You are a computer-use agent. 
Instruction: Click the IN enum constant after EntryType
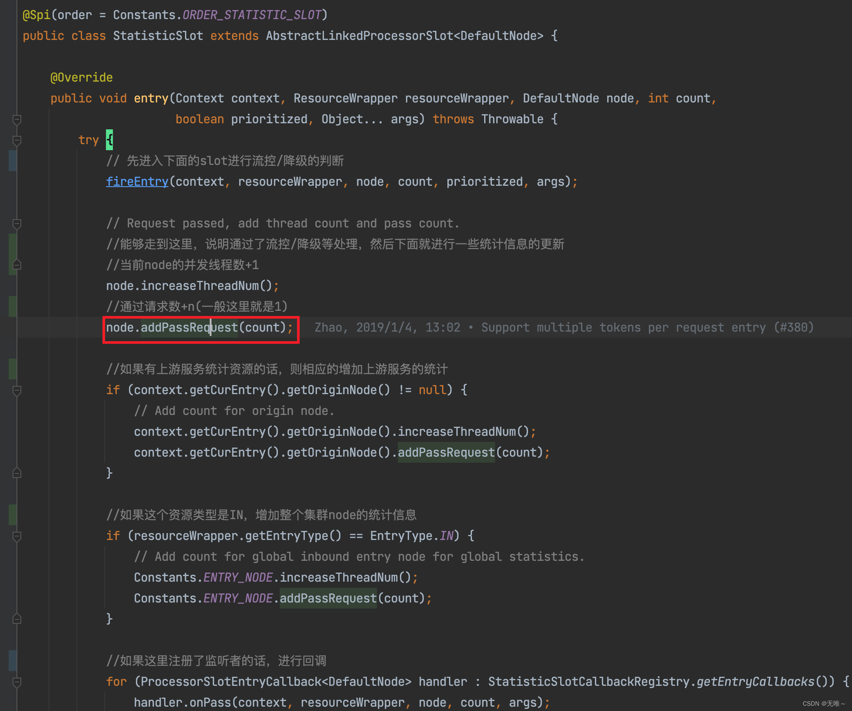446,536
